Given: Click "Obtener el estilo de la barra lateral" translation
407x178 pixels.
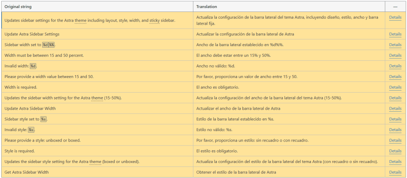Looking at the screenshot, I should (x=236, y=172).
